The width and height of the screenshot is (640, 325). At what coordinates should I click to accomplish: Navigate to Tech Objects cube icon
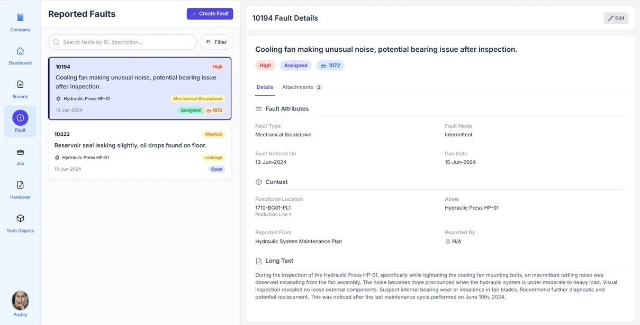pyautogui.click(x=20, y=218)
